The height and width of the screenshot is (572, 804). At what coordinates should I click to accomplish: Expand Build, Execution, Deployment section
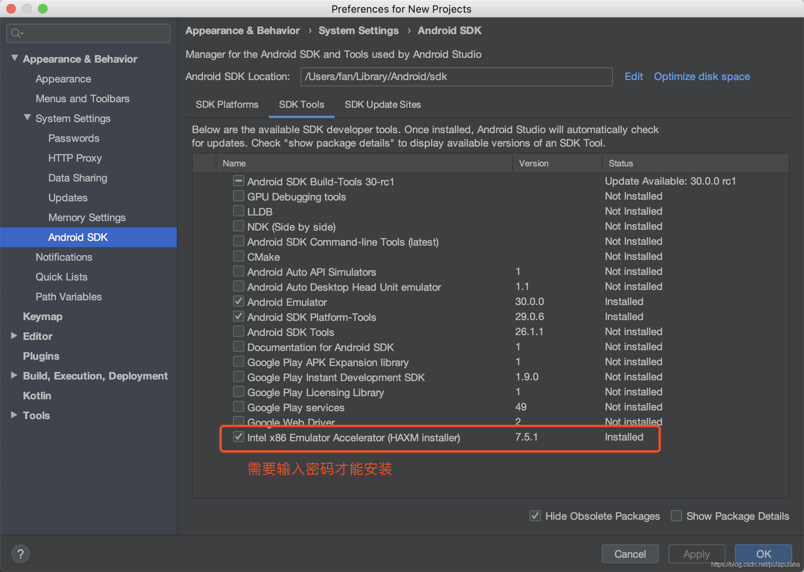[14, 376]
